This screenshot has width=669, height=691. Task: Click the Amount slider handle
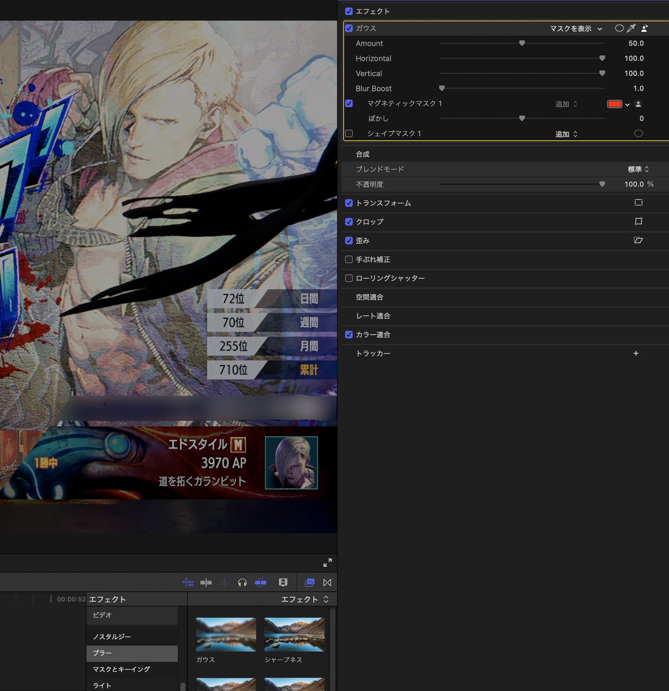522,43
